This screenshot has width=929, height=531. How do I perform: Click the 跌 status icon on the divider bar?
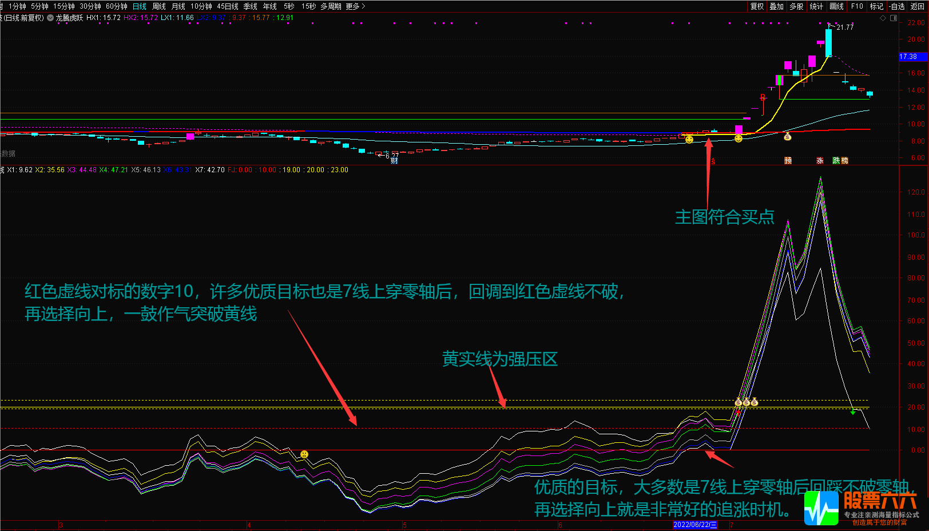point(836,161)
